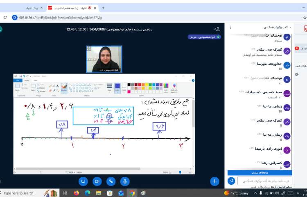Select the Color picker tool in Paint

coord(54,91)
